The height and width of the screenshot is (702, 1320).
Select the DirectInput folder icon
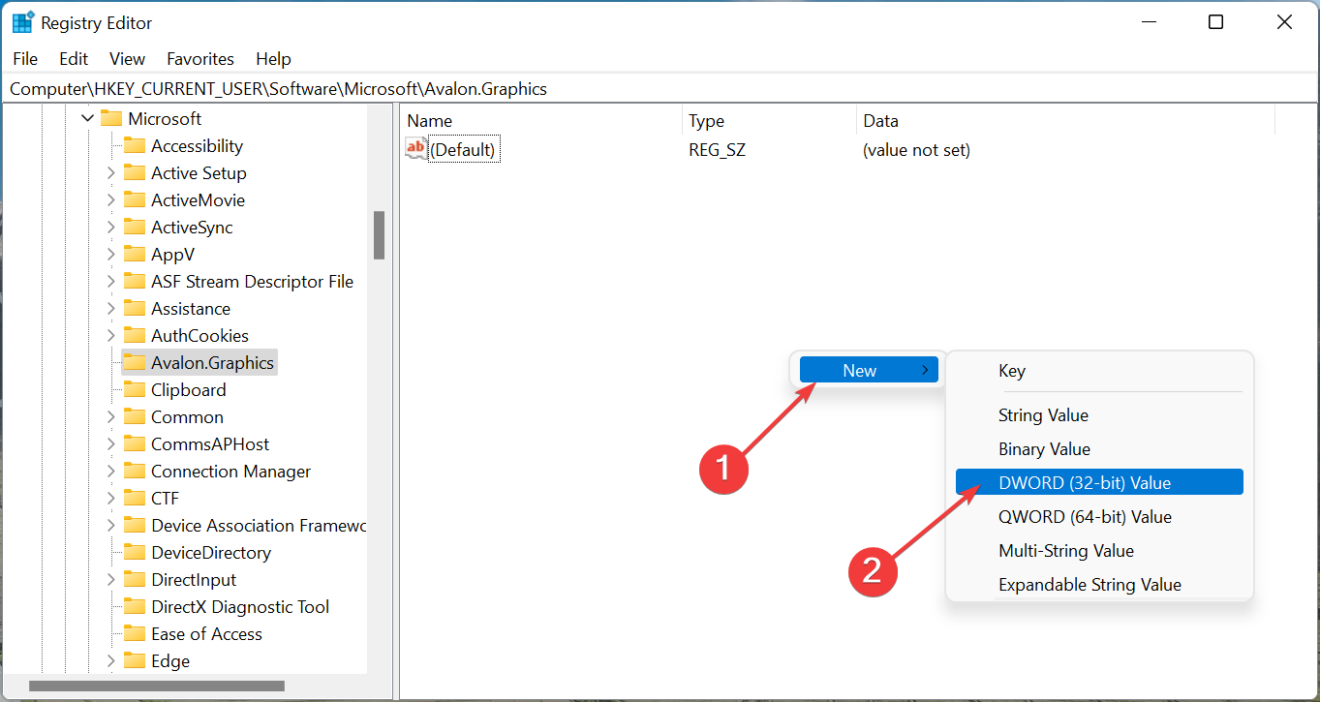[135, 580]
